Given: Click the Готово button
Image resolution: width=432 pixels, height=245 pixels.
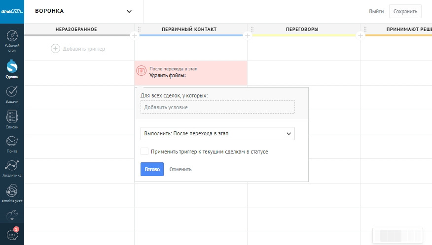Looking at the screenshot, I should click(x=152, y=169).
